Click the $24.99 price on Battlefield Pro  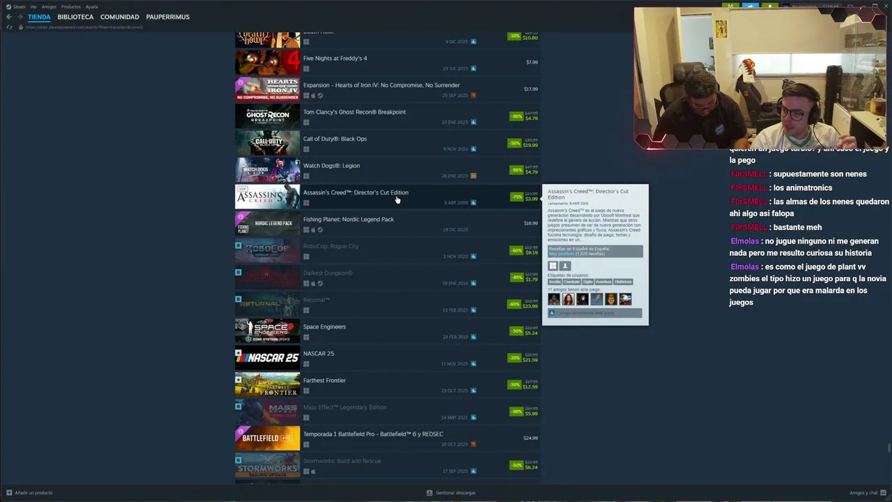point(530,439)
